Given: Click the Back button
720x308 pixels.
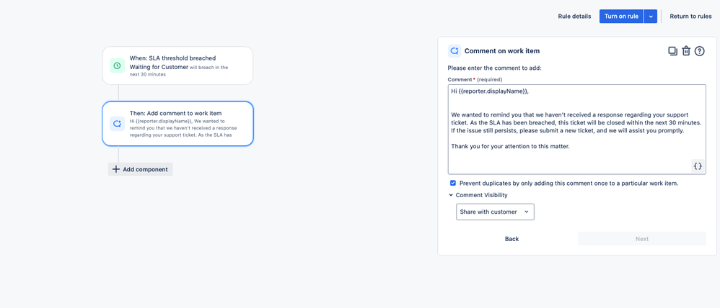Looking at the screenshot, I should 512,239.
